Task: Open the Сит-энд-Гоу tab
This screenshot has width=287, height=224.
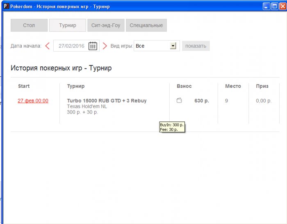Action: click(106, 25)
